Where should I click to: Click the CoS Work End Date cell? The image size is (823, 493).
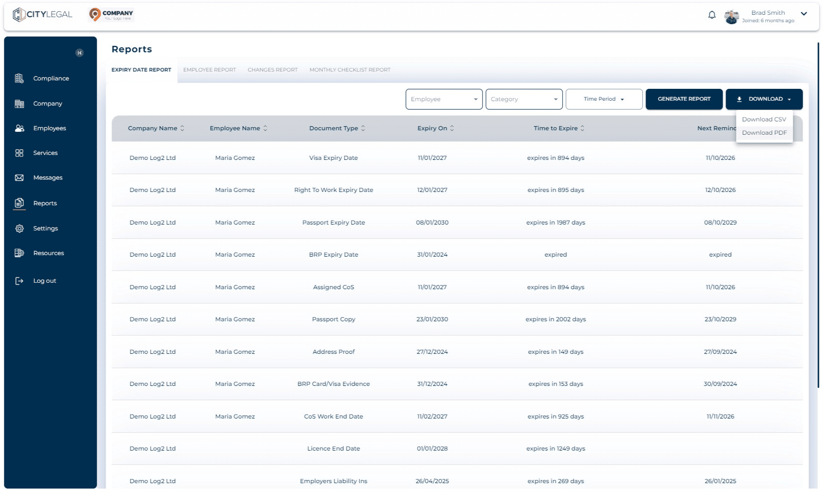[x=333, y=417]
